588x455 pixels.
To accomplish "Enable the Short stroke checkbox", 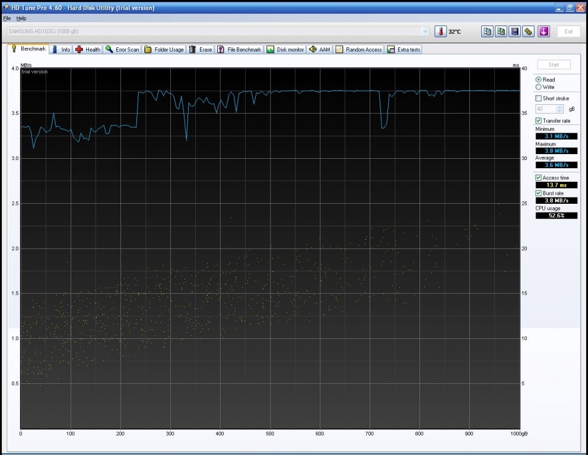I will pos(539,98).
